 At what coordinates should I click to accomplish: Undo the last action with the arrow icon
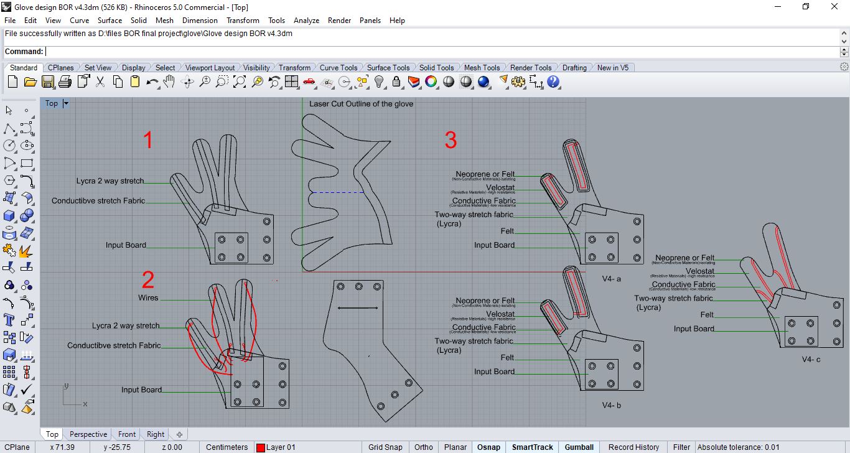click(x=152, y=82)
